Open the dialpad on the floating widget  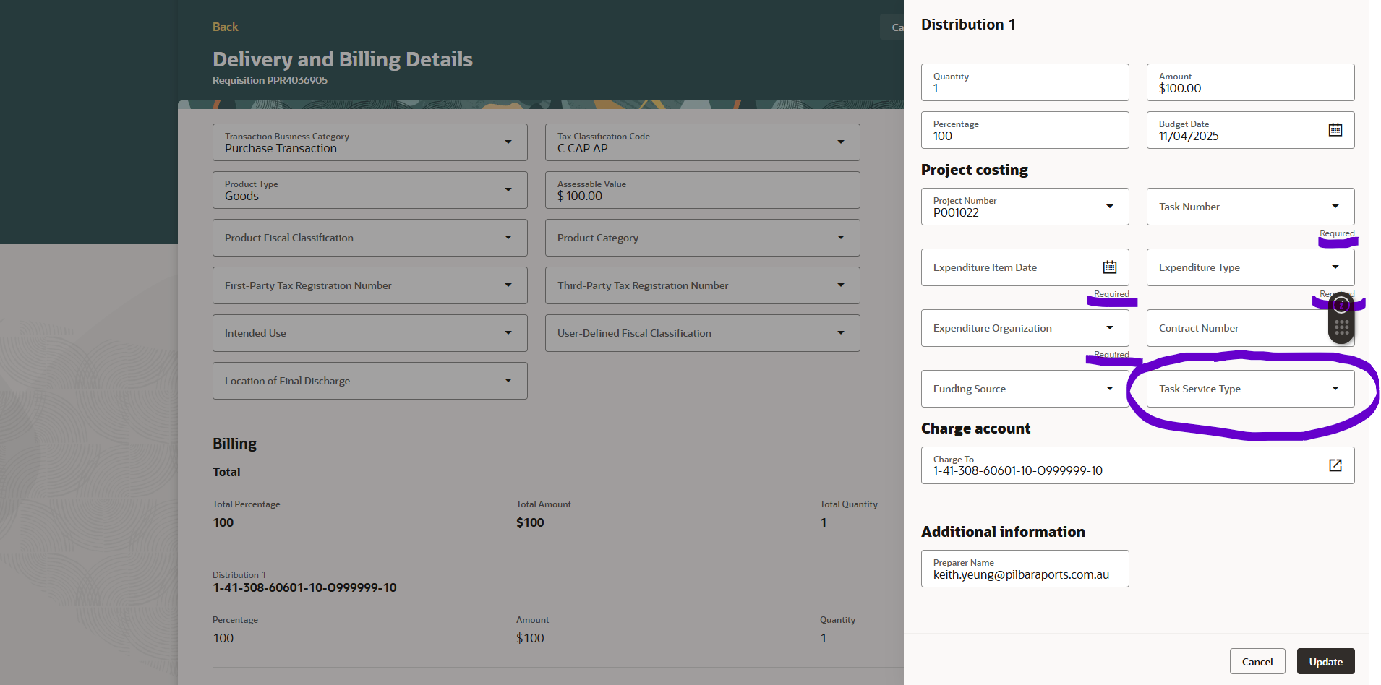(1341, 325)
